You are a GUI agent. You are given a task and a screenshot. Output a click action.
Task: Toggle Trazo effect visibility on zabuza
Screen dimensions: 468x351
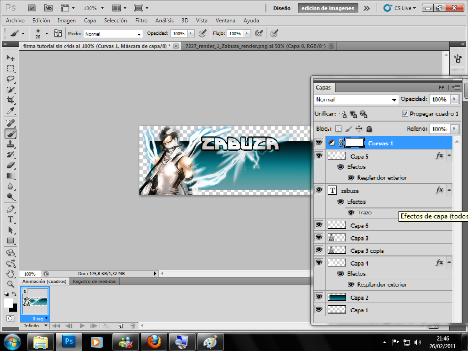[351, 213]
